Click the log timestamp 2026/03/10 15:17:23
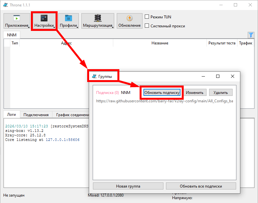This screenshot has height=203, width=258. [x=26, y=126]
